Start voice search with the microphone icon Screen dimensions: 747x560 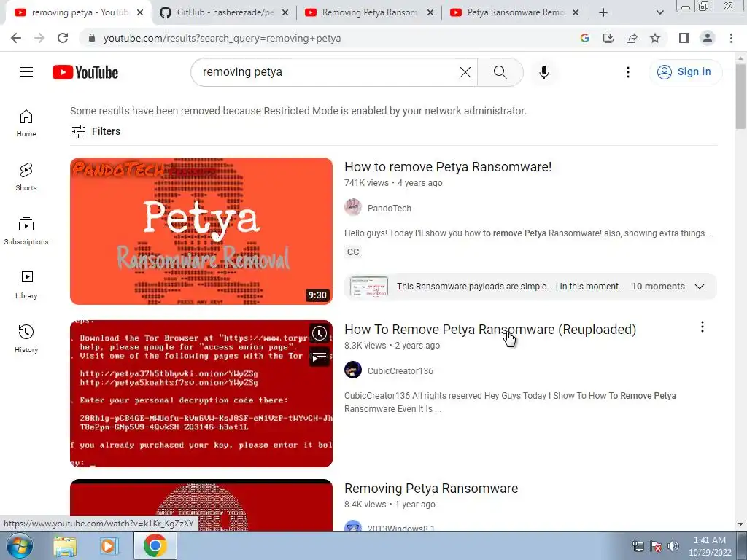(543, 72)
